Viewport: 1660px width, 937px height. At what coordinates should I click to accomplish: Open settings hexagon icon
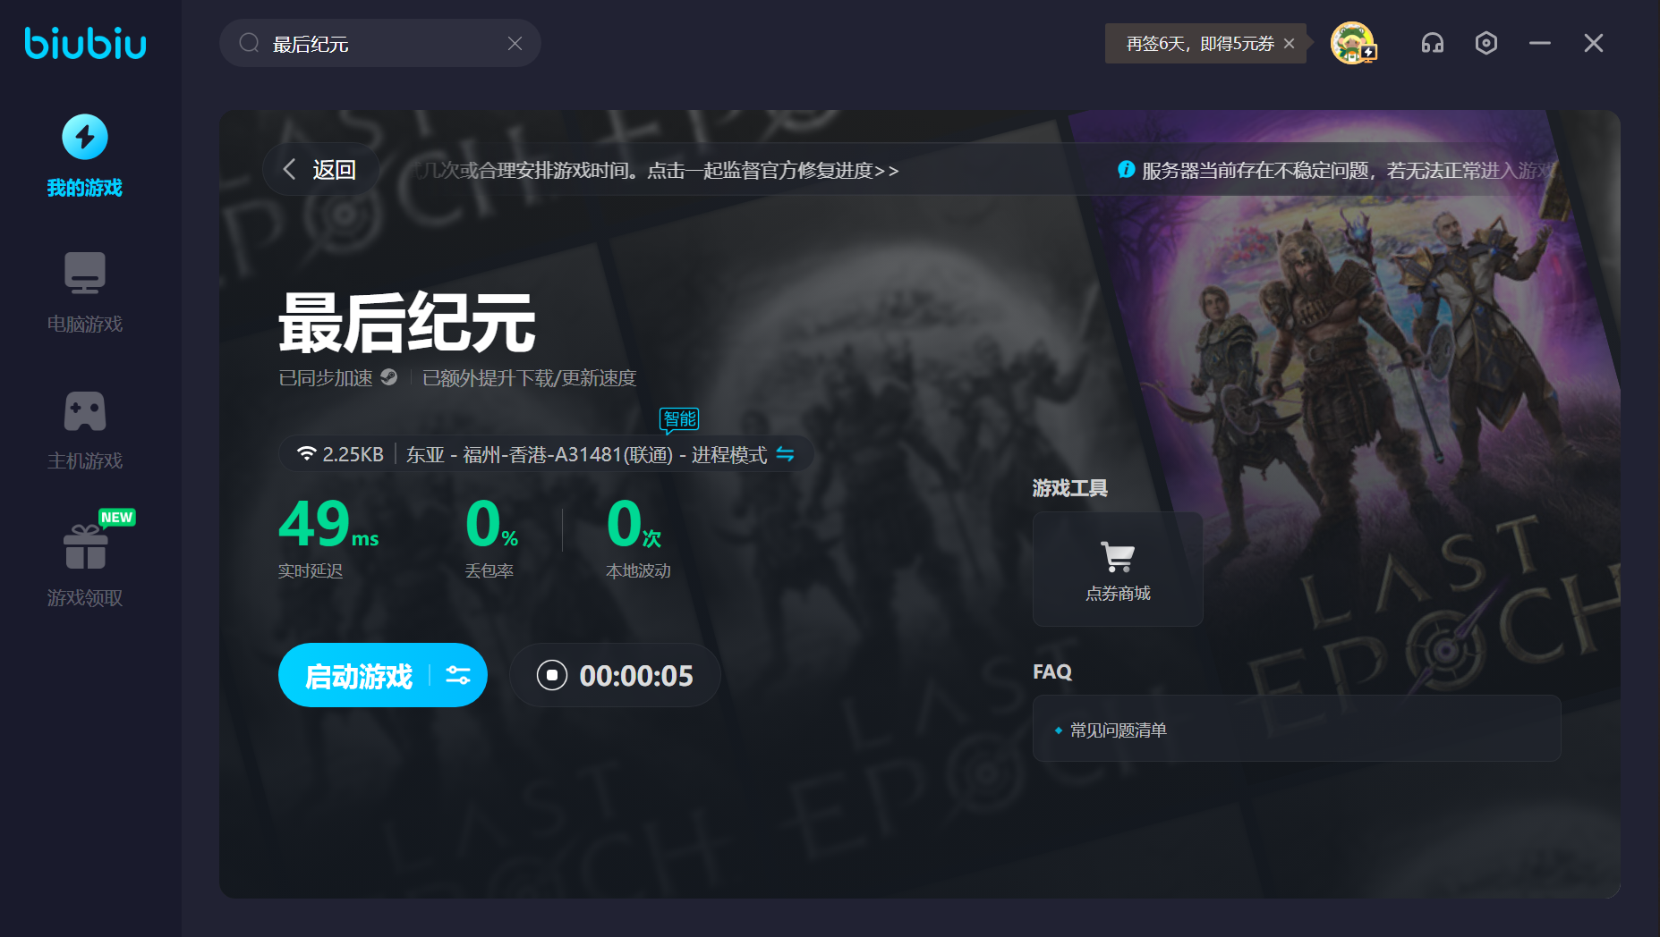pyautogui.click(x=1485, y=43)
